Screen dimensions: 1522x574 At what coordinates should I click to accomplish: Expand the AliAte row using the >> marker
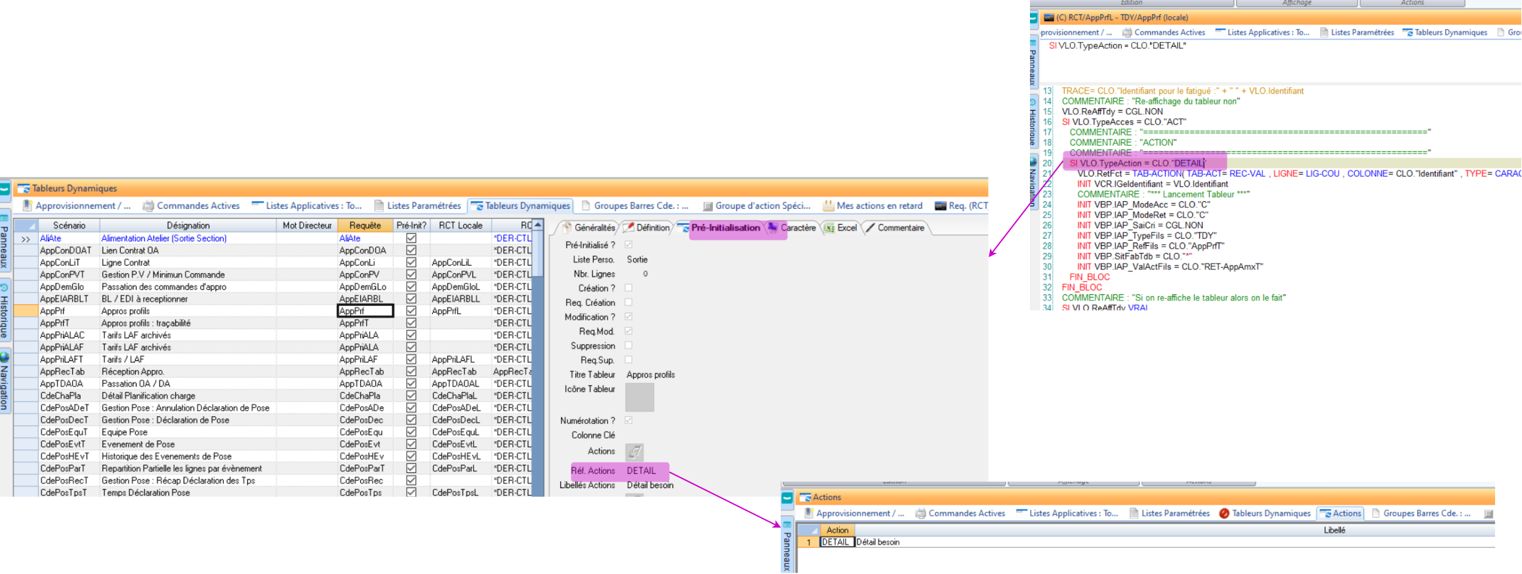click(26, 239)
